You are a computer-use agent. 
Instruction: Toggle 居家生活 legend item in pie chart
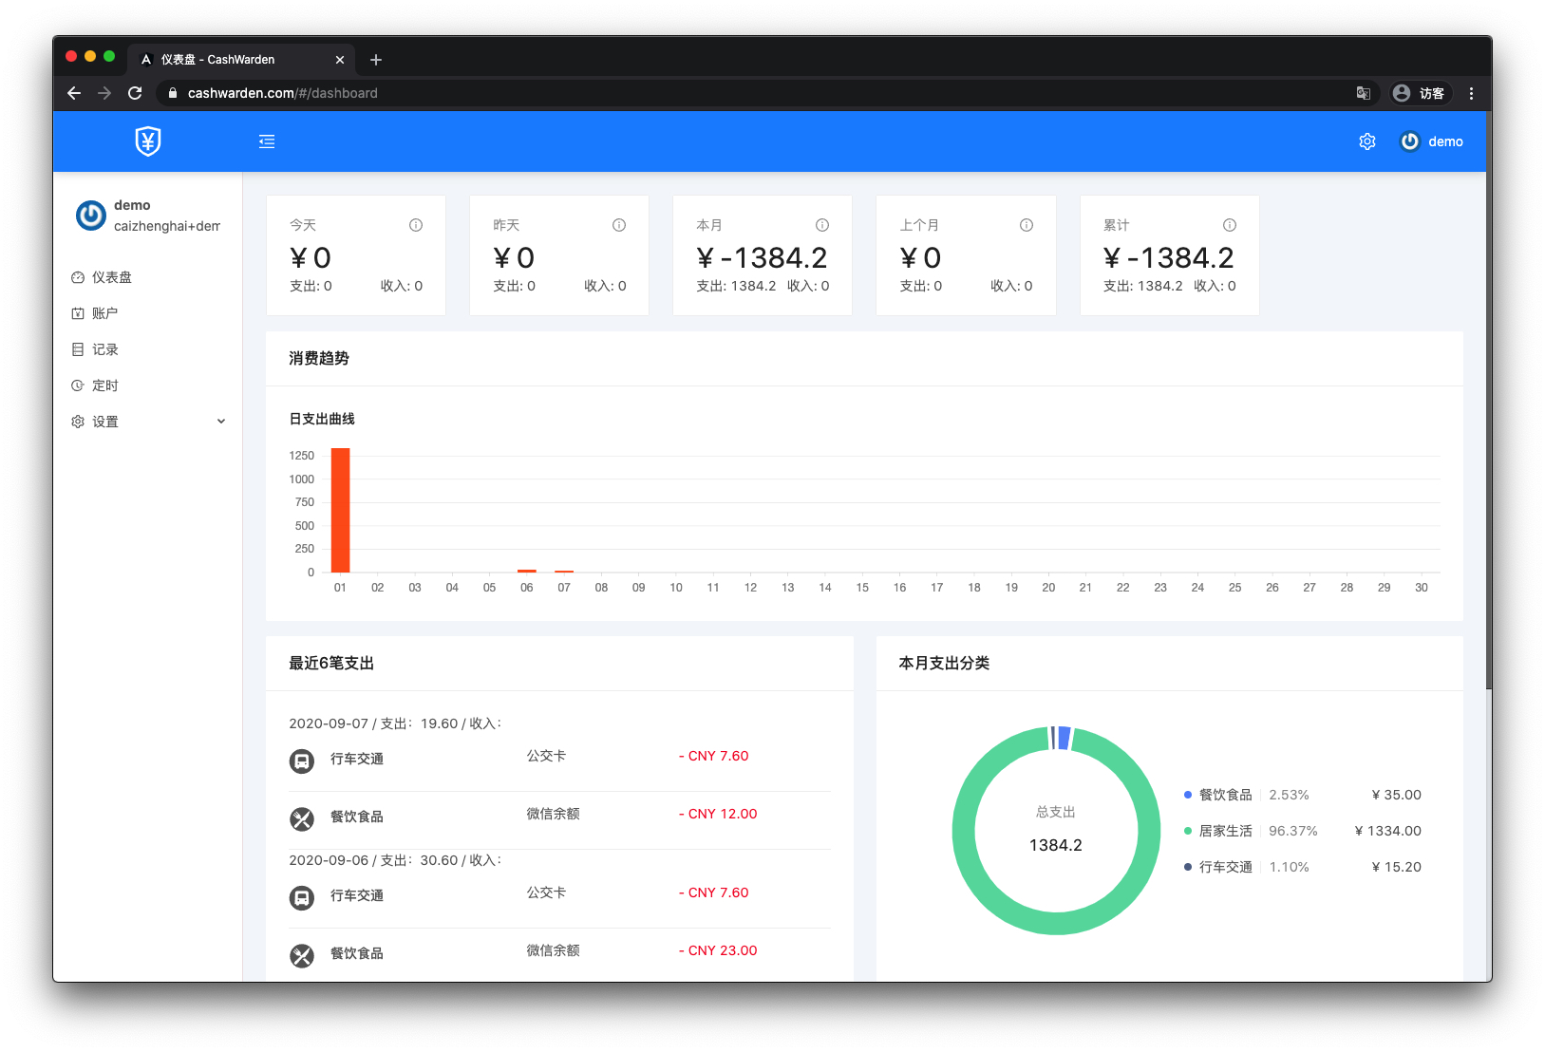(1224, 831)
